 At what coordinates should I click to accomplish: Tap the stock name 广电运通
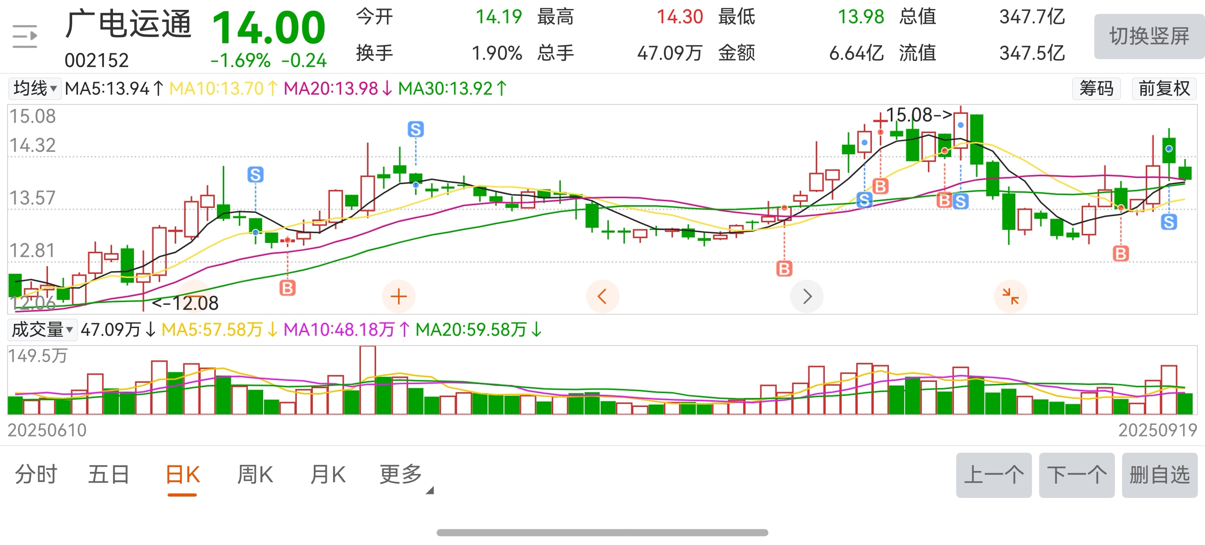pos(128,24)
